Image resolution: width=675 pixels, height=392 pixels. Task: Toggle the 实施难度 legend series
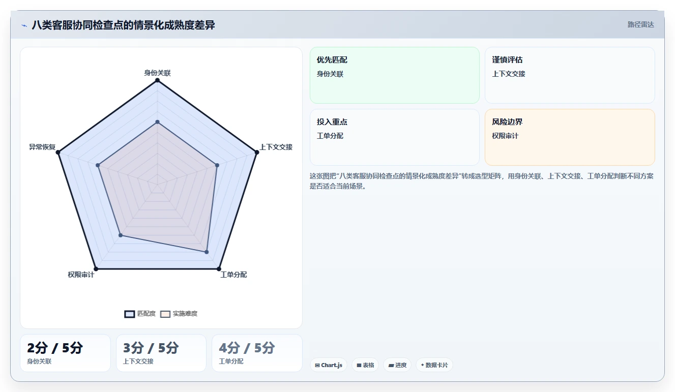pyautogui.click(x=179, y=314)
